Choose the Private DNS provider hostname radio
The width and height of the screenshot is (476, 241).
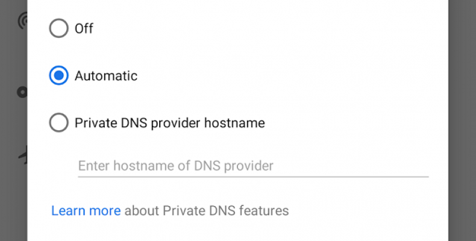[58, 123]
